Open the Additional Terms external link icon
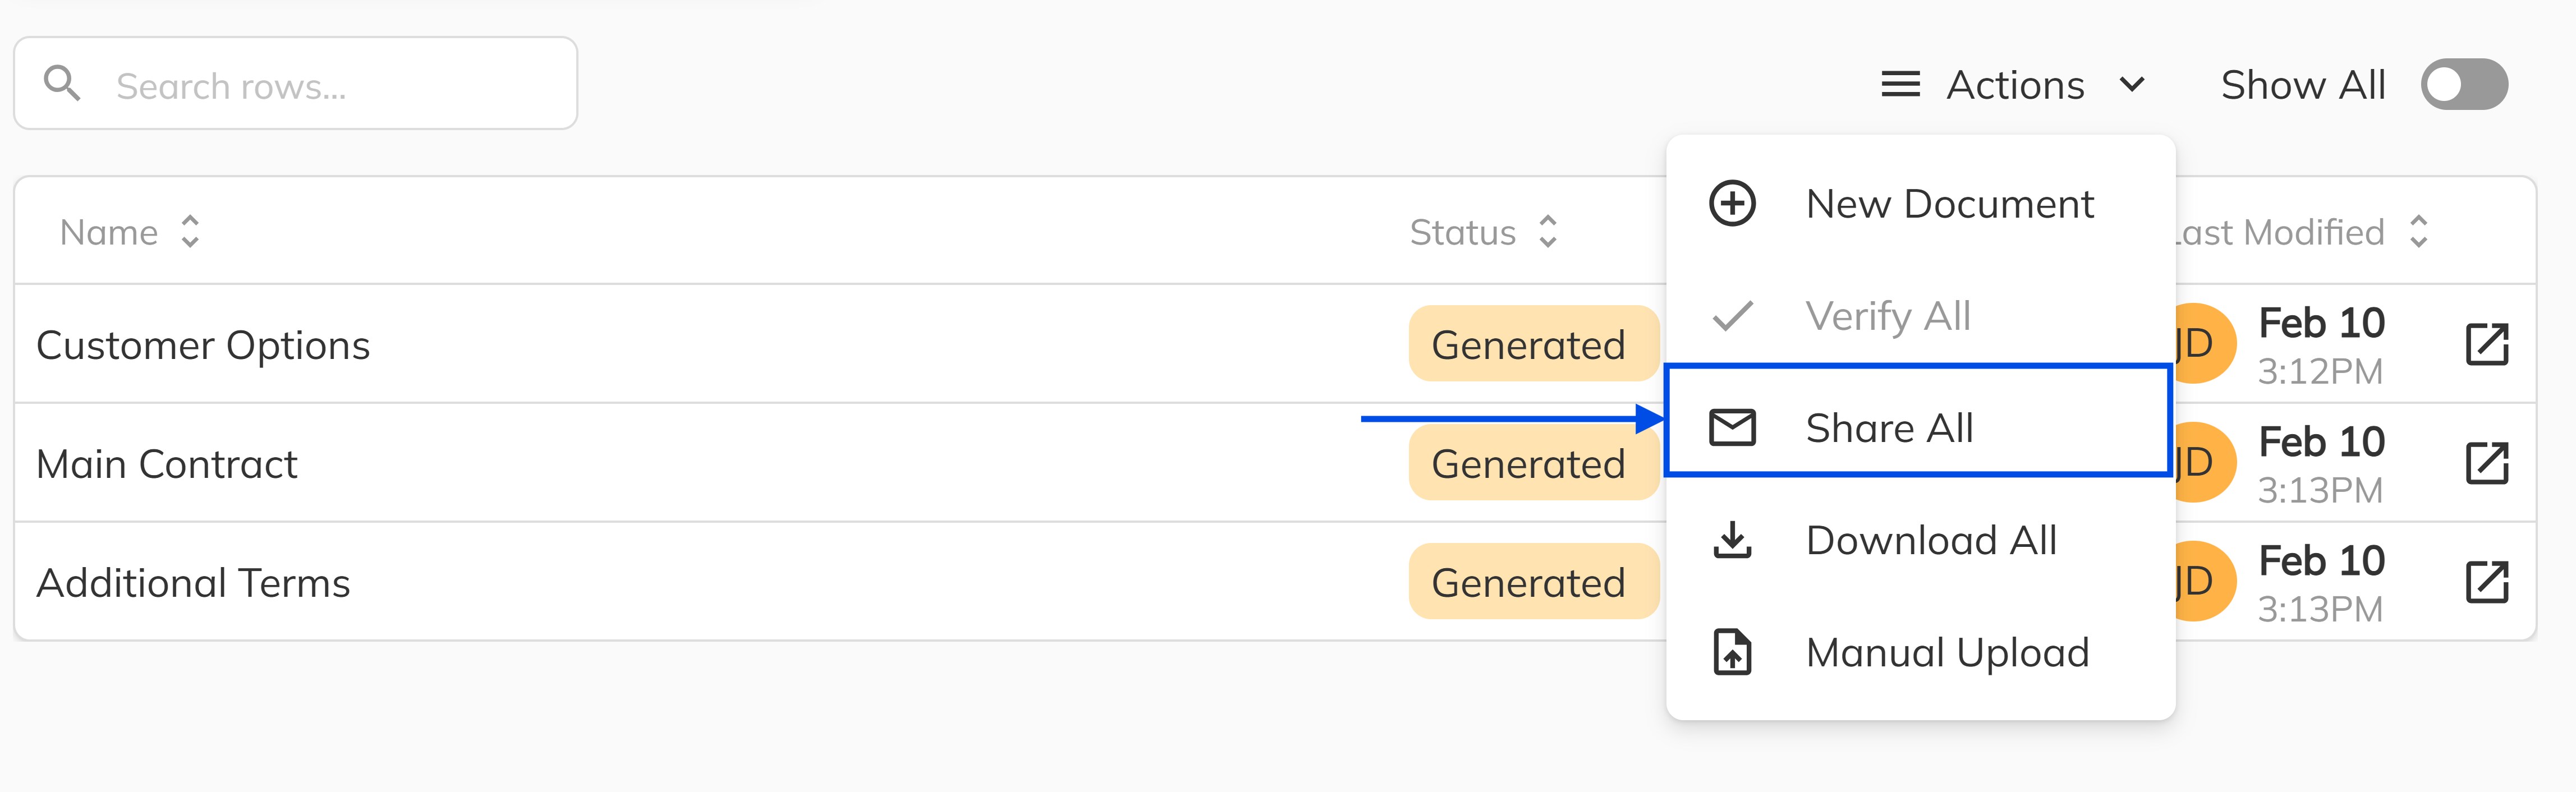The width and height of the screenshot is (2576, 792). (x=2489, y=580)
